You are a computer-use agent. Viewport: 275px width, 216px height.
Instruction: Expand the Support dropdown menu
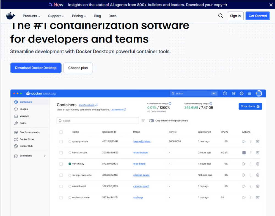(56, 16)
